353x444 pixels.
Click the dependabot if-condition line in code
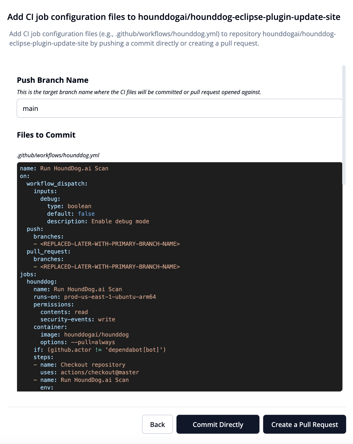[100, 350]
